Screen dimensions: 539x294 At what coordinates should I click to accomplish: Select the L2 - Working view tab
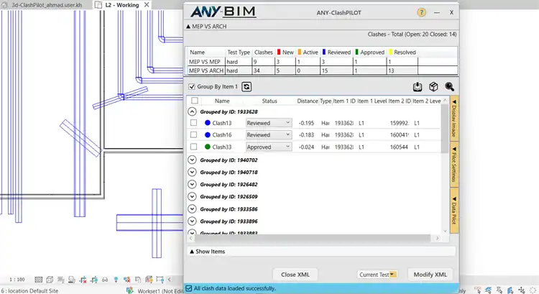coord(122,5)
